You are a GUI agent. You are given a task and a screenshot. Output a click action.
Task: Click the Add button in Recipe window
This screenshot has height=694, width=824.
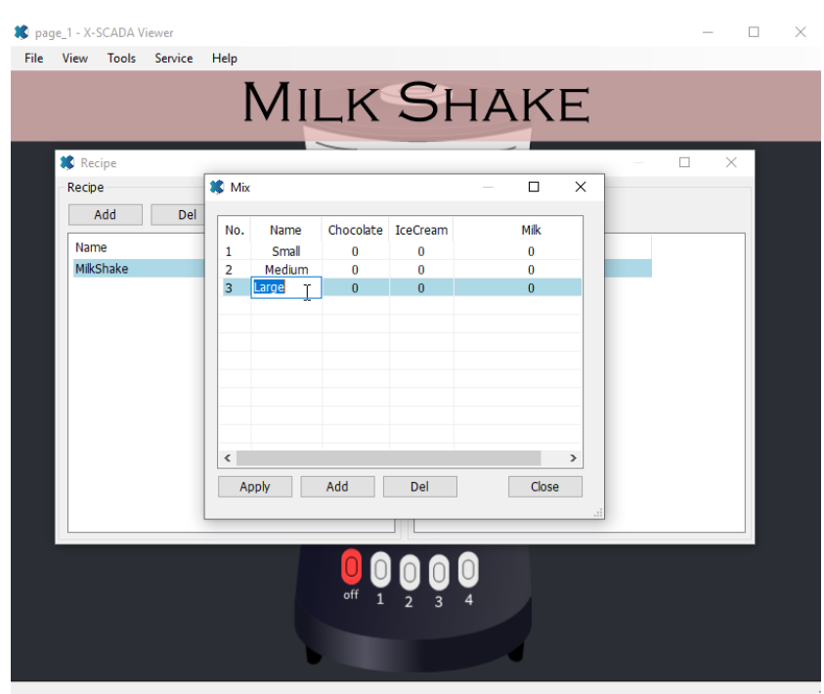[106, 214]
